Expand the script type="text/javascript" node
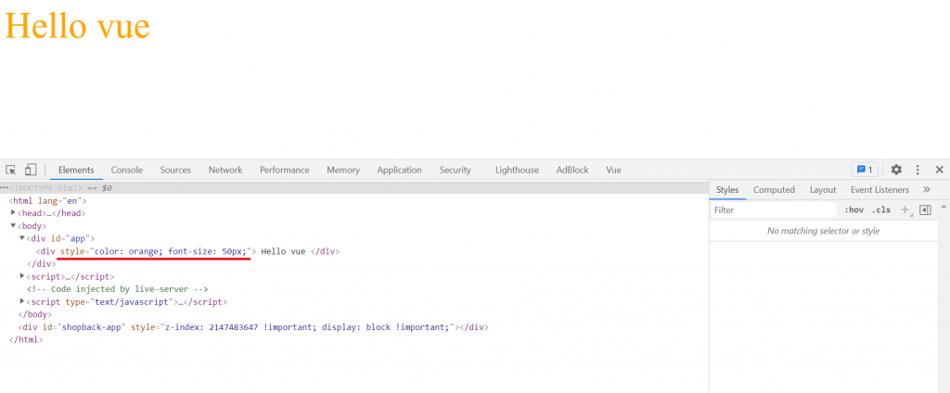The height and width of the screenshot is (393, 950). pyautogui.click(x=22, y=301)
